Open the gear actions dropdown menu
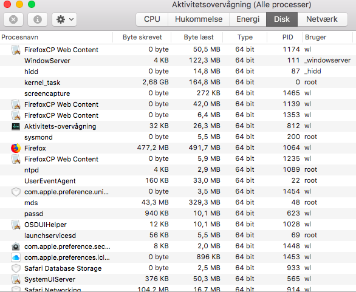Image resolution: width=356 pixels, height=292 pixels. [x=64, y=19]
